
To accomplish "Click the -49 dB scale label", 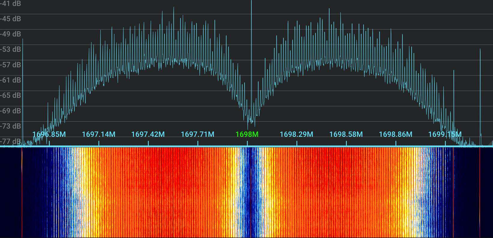I will point(11,34).
